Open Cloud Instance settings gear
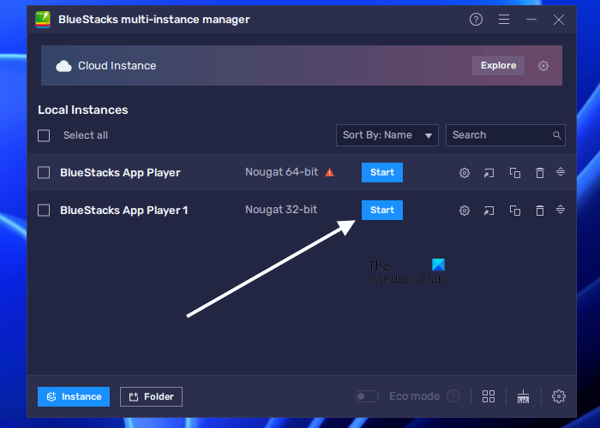 point(543,66)
